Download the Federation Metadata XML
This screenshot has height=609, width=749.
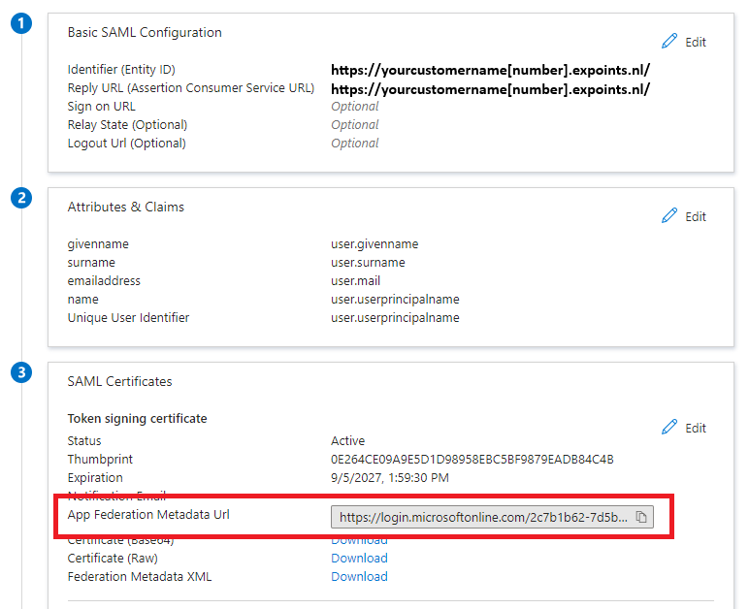pos(359,577)
